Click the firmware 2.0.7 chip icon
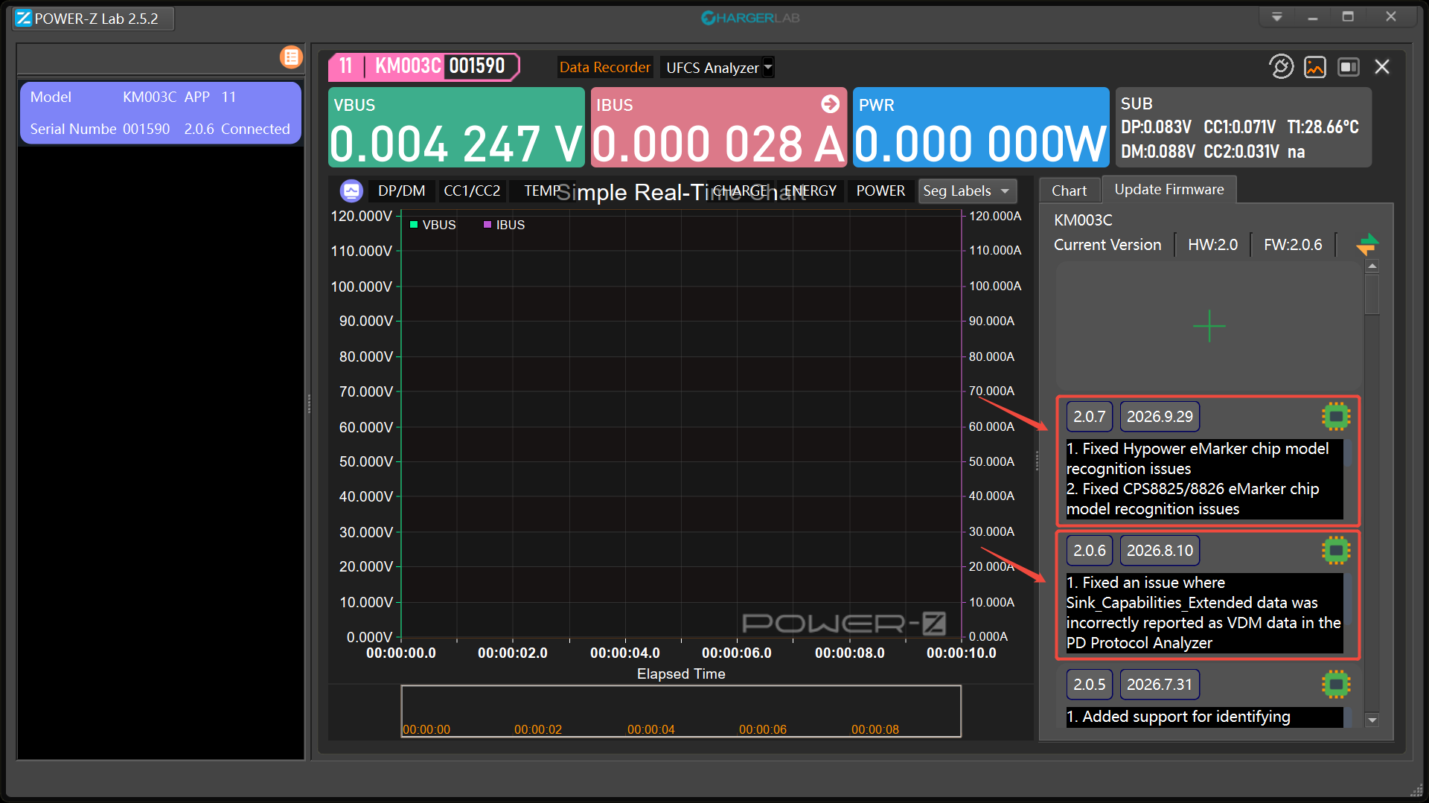This screenshot has width=1429, height=803. [x=1336, y=417]
